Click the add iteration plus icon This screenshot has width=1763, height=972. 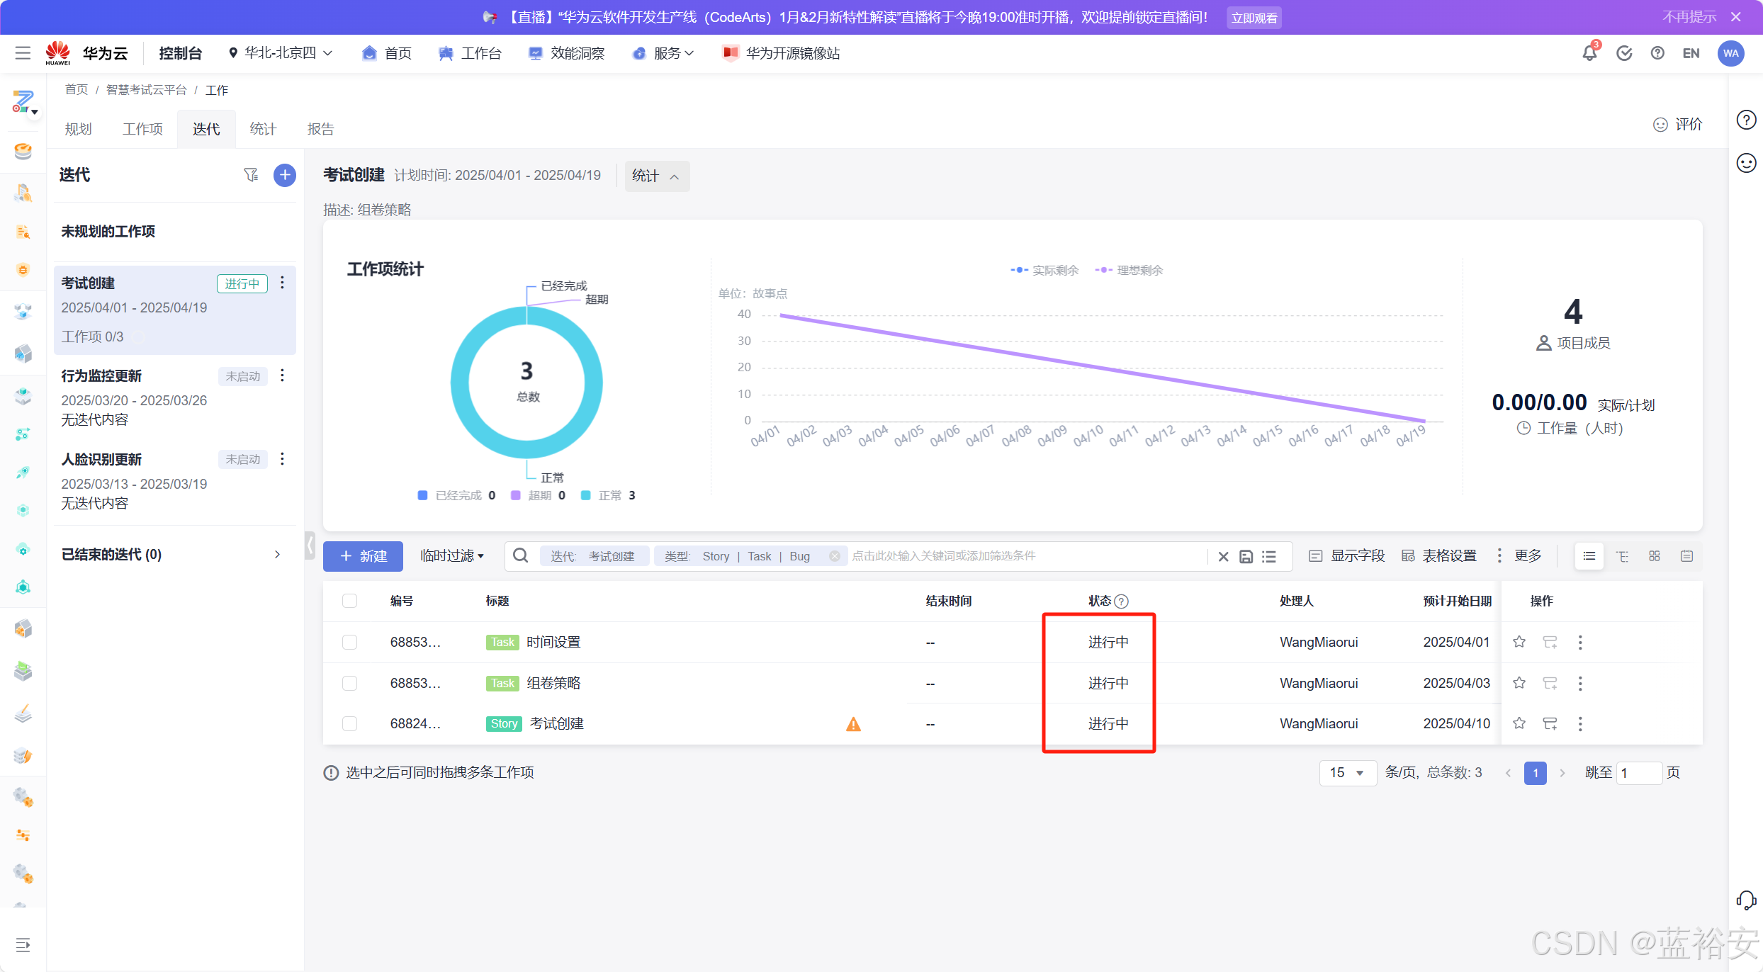click(x=285, y=175)
